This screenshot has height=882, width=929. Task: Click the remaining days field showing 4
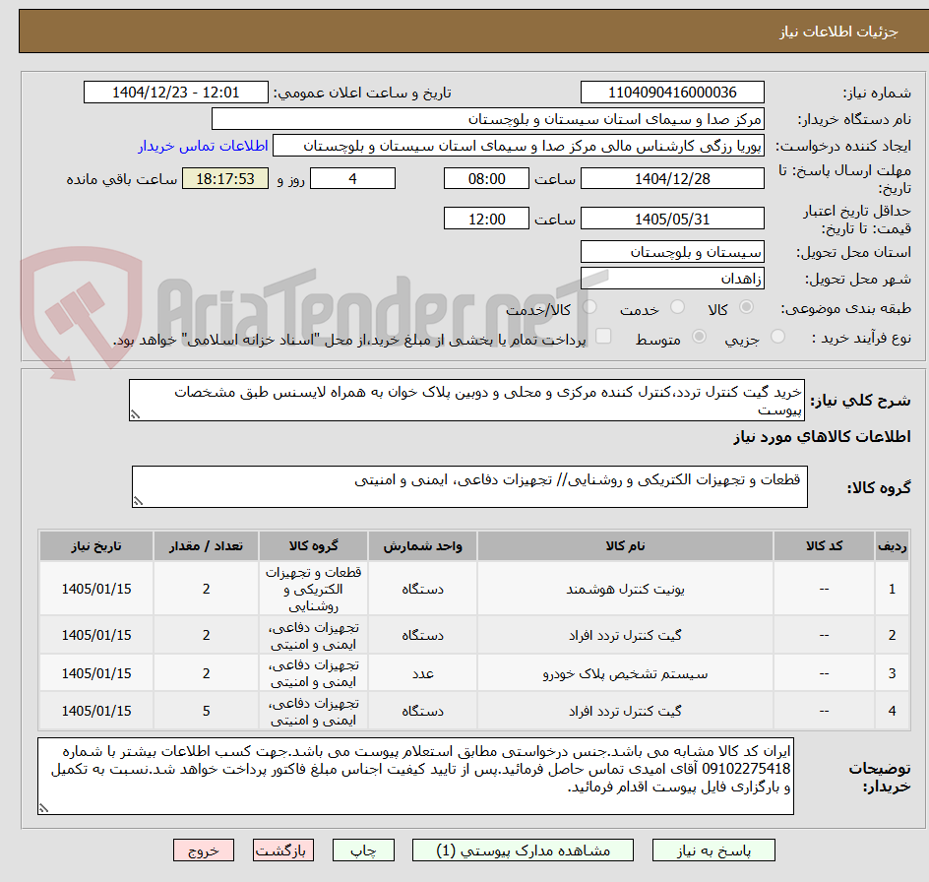coord(352,178)
